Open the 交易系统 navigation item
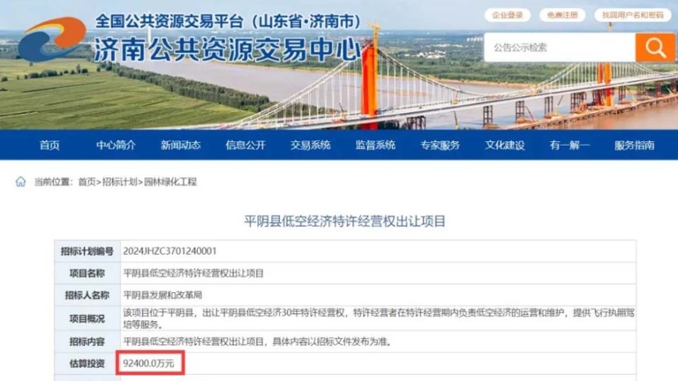 click(311, 146)
